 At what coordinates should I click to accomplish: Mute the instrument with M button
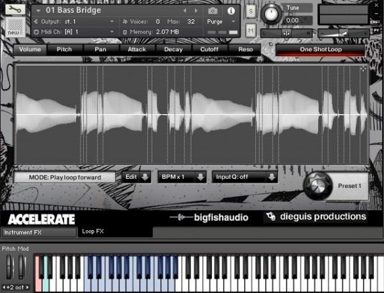(x=250, y=30)
